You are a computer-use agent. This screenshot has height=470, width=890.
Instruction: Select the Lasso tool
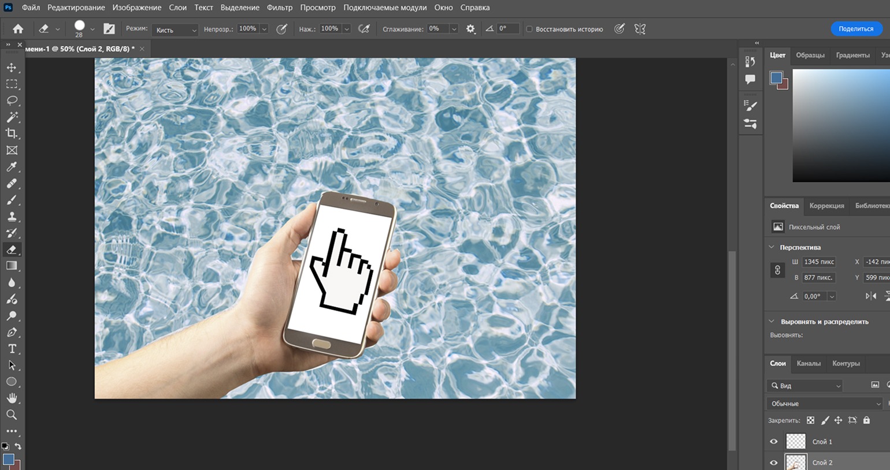(x=12, y=100)
